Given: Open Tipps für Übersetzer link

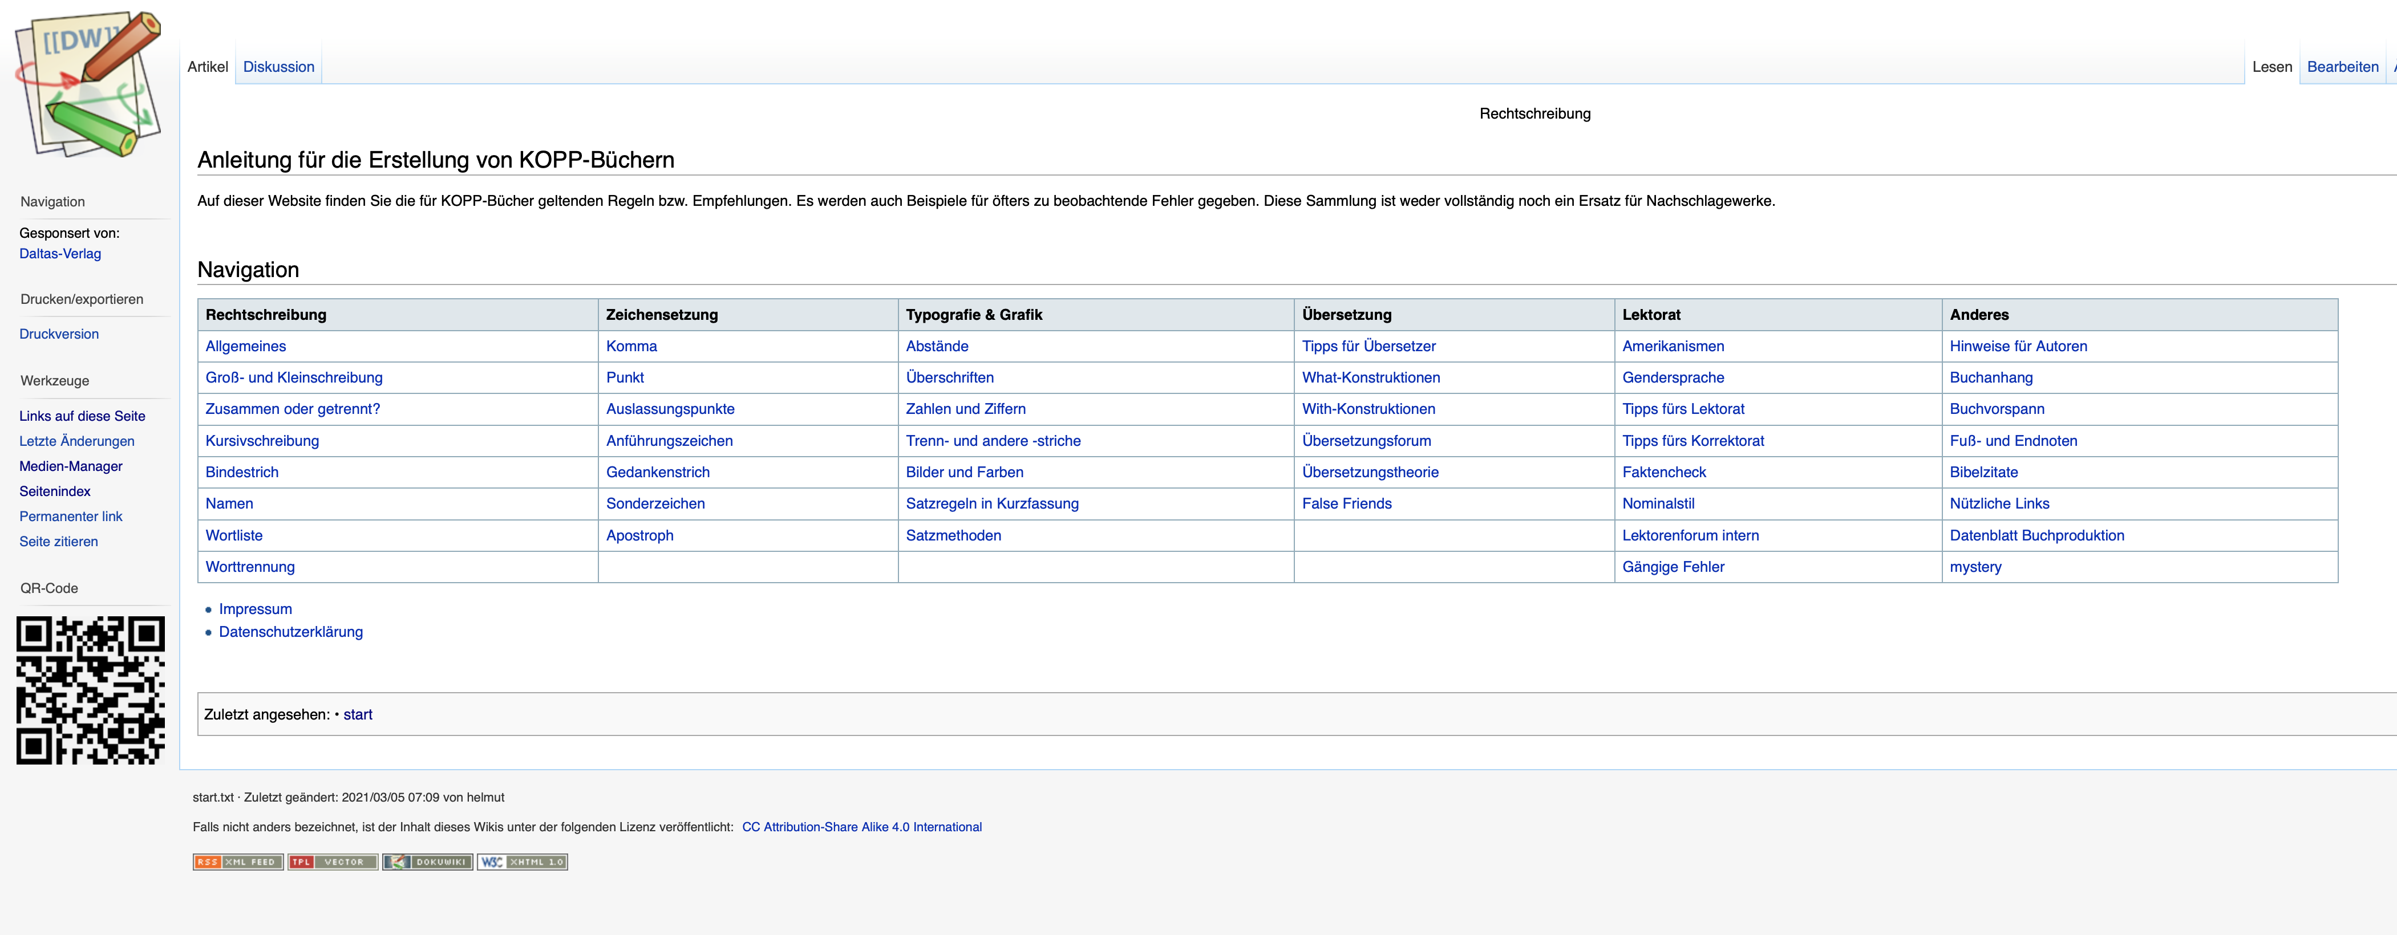Looking at the screenshot, I should click(1368, 346).
